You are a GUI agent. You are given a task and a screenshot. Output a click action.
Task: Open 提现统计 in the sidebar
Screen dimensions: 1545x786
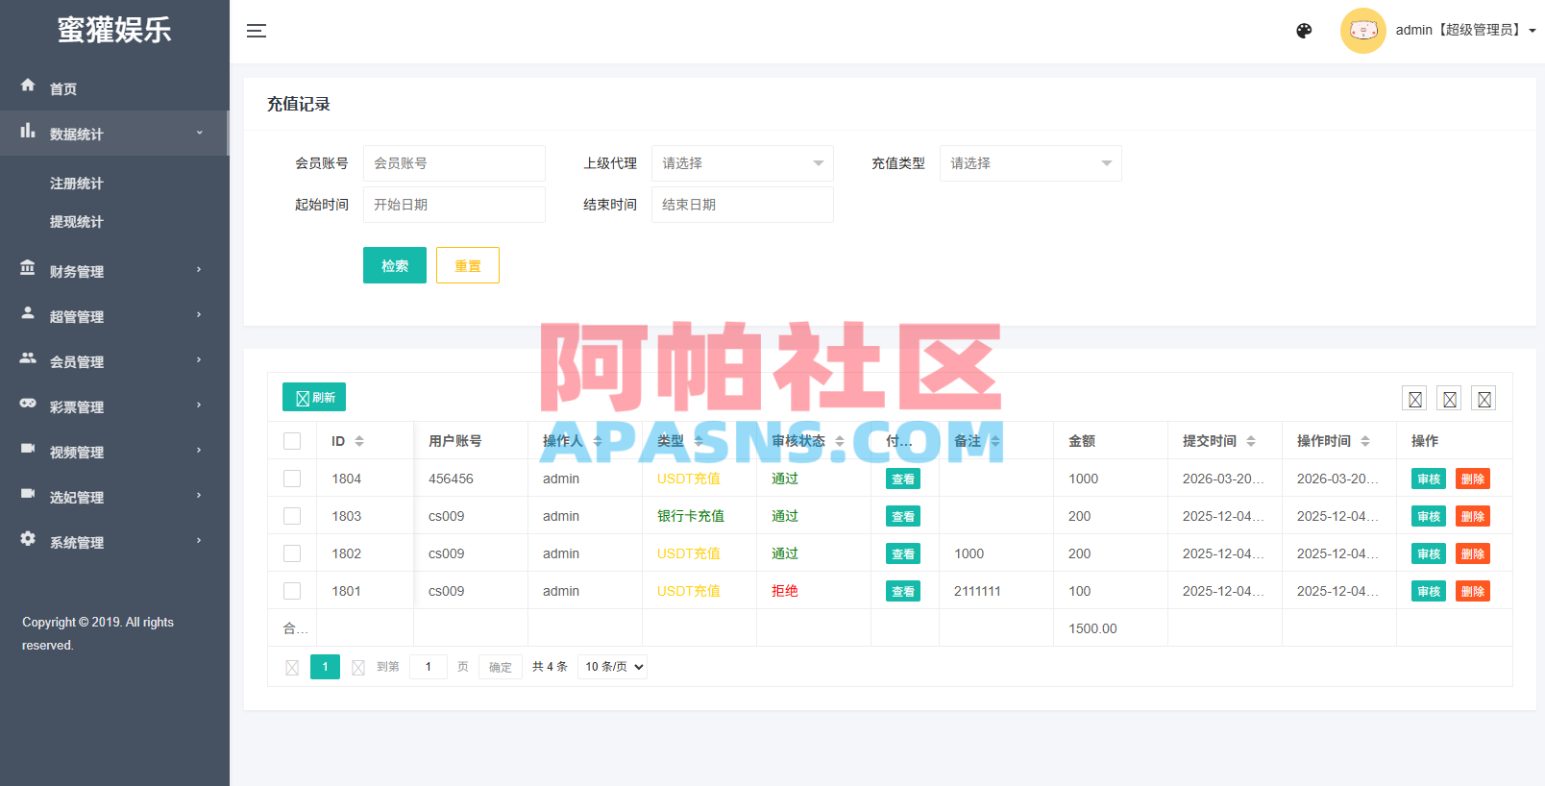click(x=77, y=222)
